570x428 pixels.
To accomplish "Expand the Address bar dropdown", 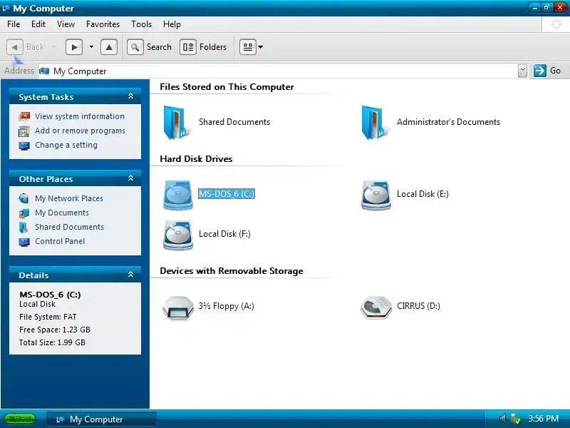I will click(x=522, y=71).
